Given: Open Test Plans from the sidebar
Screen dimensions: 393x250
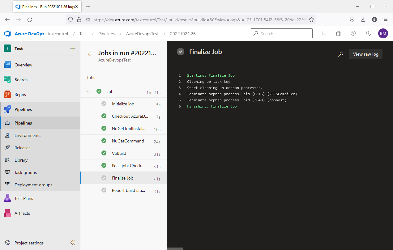Looking at the screenshot, I should coord(24,198).
